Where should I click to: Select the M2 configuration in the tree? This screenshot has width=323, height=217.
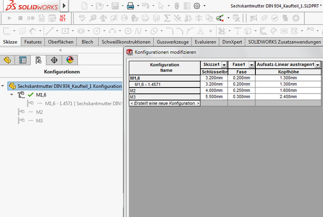[40, 112]
